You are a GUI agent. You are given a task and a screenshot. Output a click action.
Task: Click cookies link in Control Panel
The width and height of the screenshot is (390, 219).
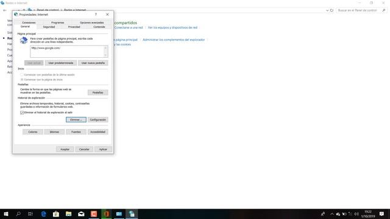pyautogui.click(x=122, y=44)
